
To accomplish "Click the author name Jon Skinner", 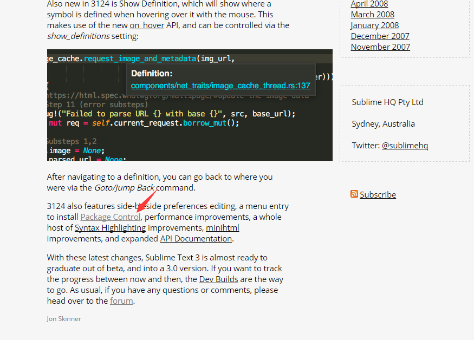I will point(64,319).
